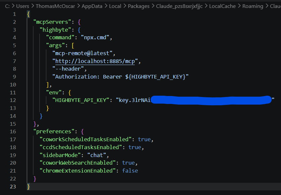Click the true value of coworkWebSearchEnabled
The height and width of the screenshot is (195, 281).
[128, 163]
